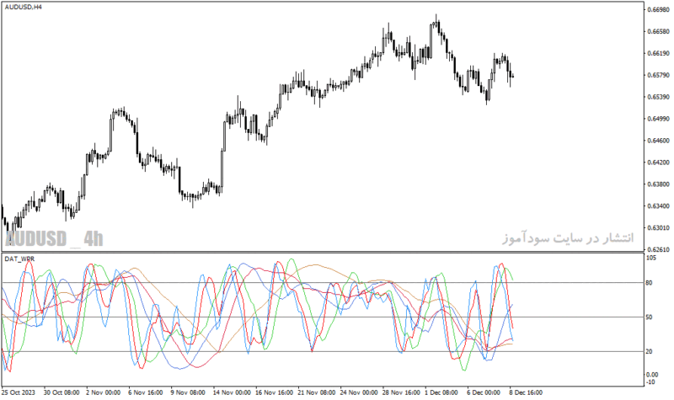Viewport: 674px width, 400px height.
Task: Click the 20 indicator scale value
Action: [649, 351]
